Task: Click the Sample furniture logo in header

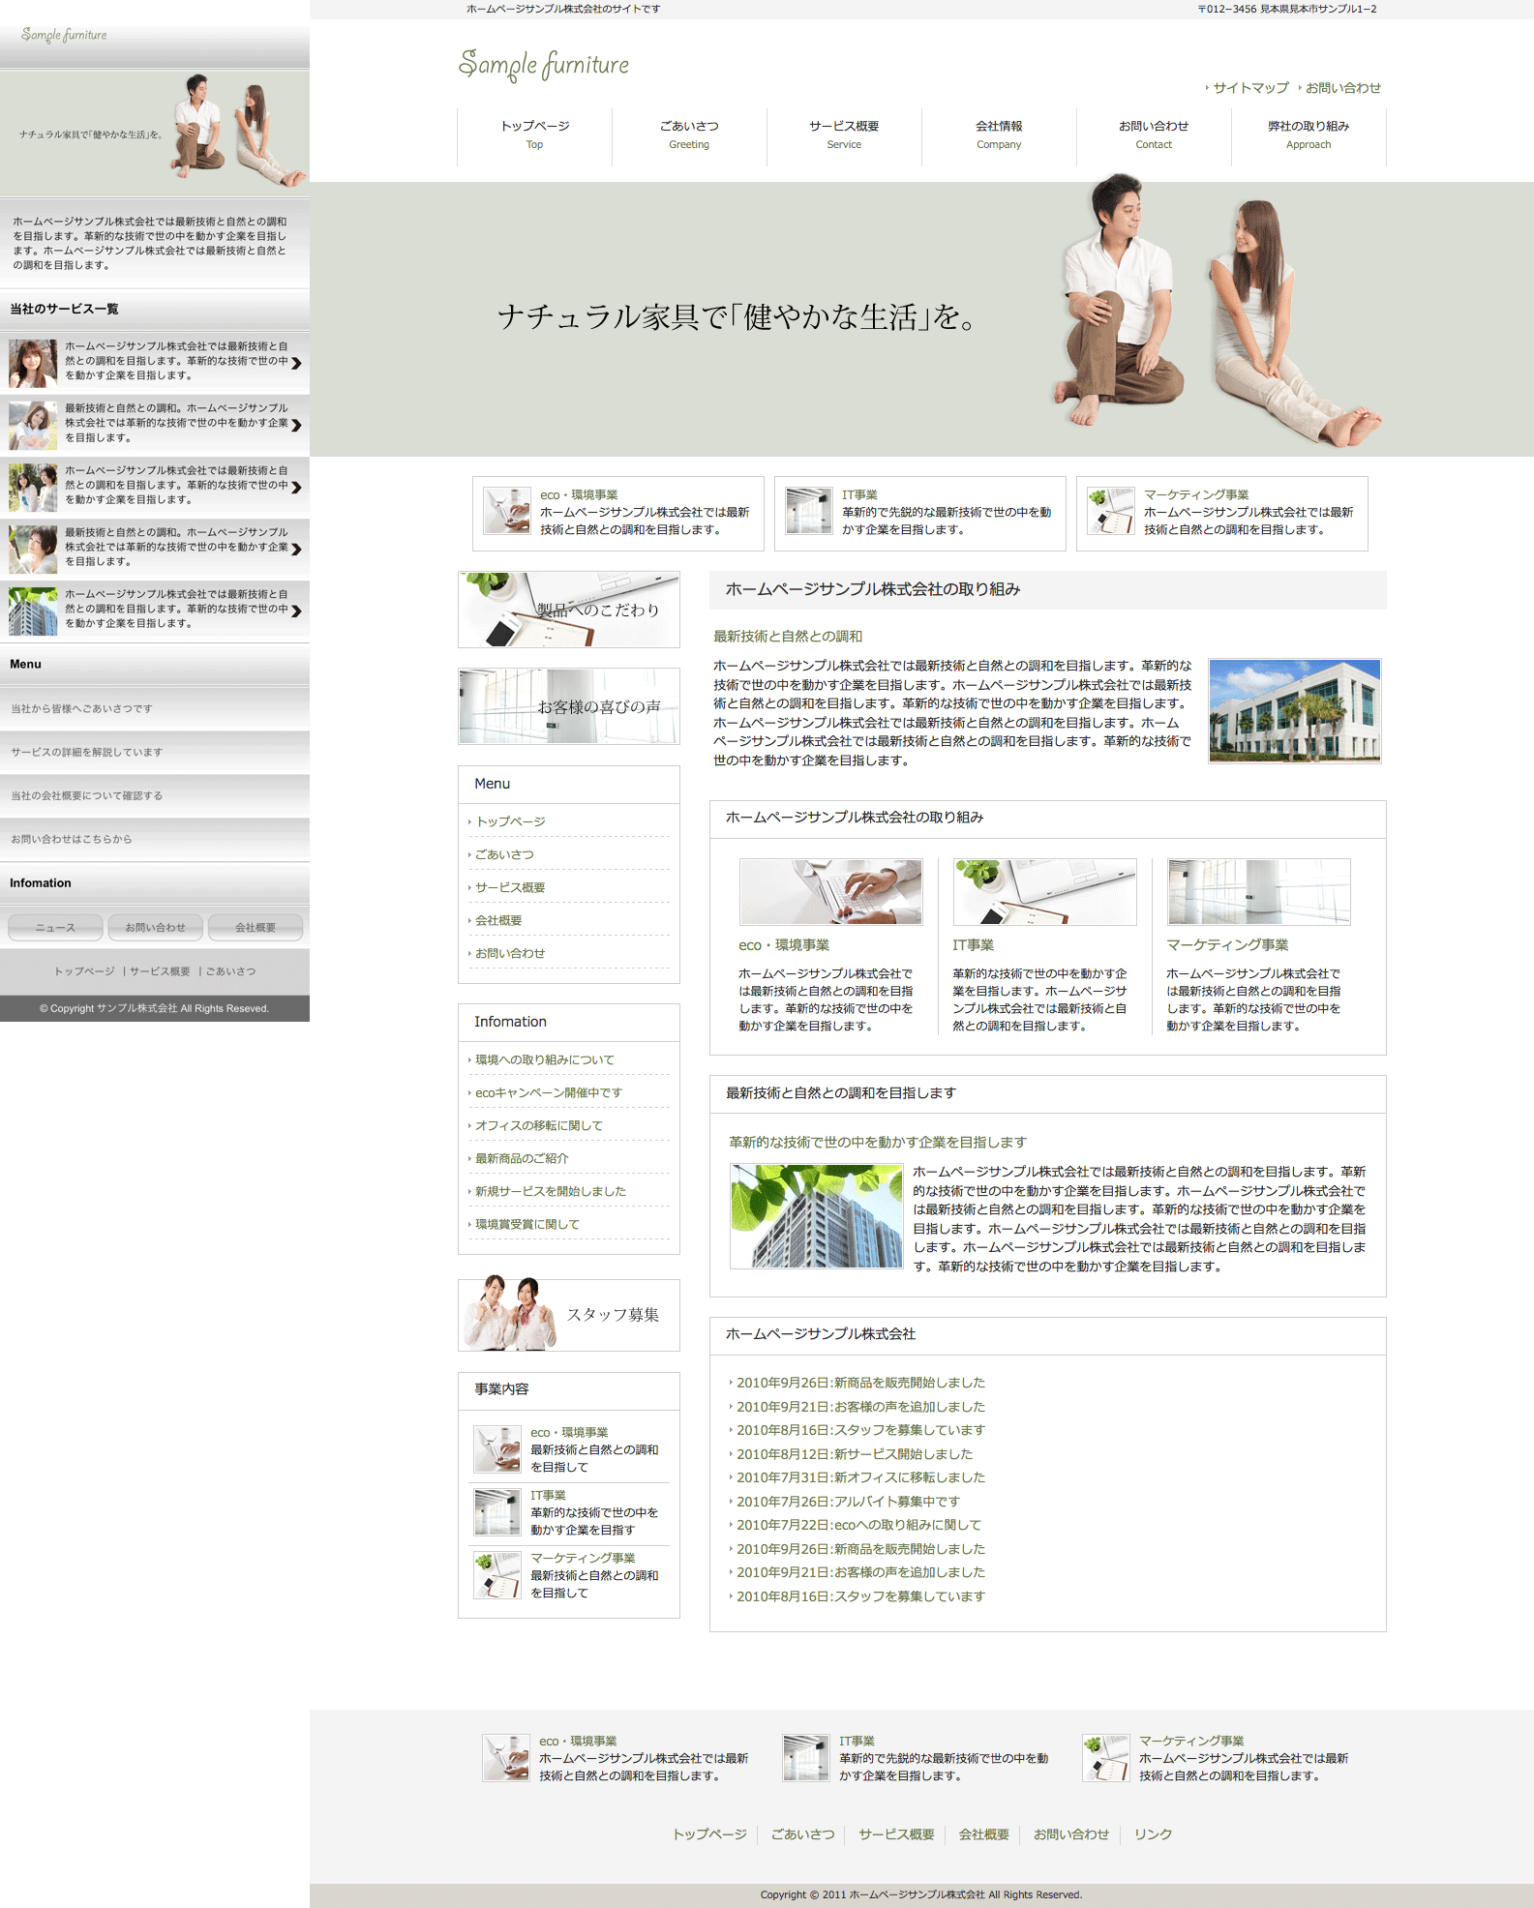Action: 543,65
